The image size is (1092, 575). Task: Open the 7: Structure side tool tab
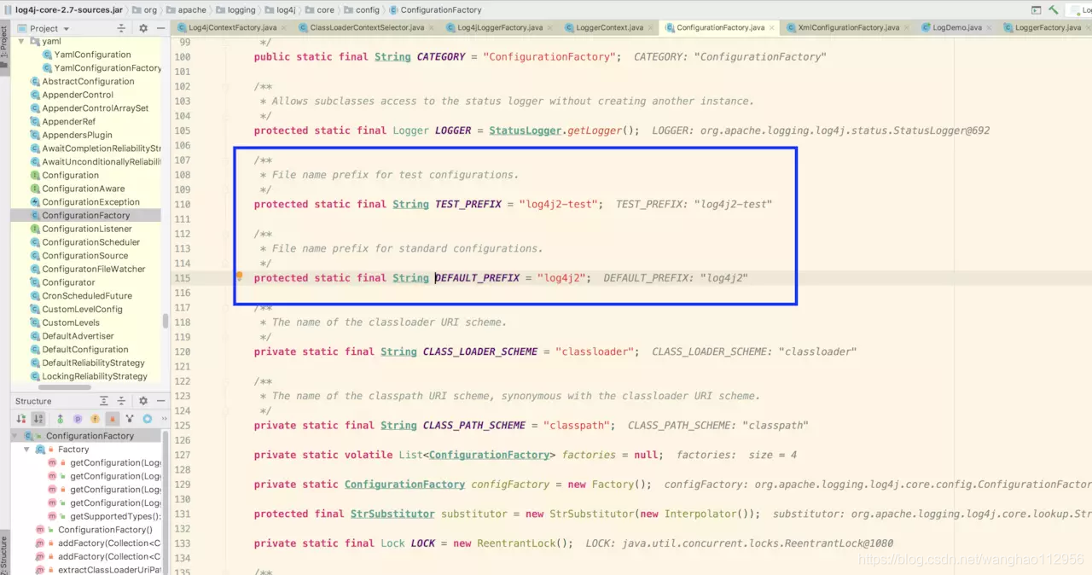(4, 555)
